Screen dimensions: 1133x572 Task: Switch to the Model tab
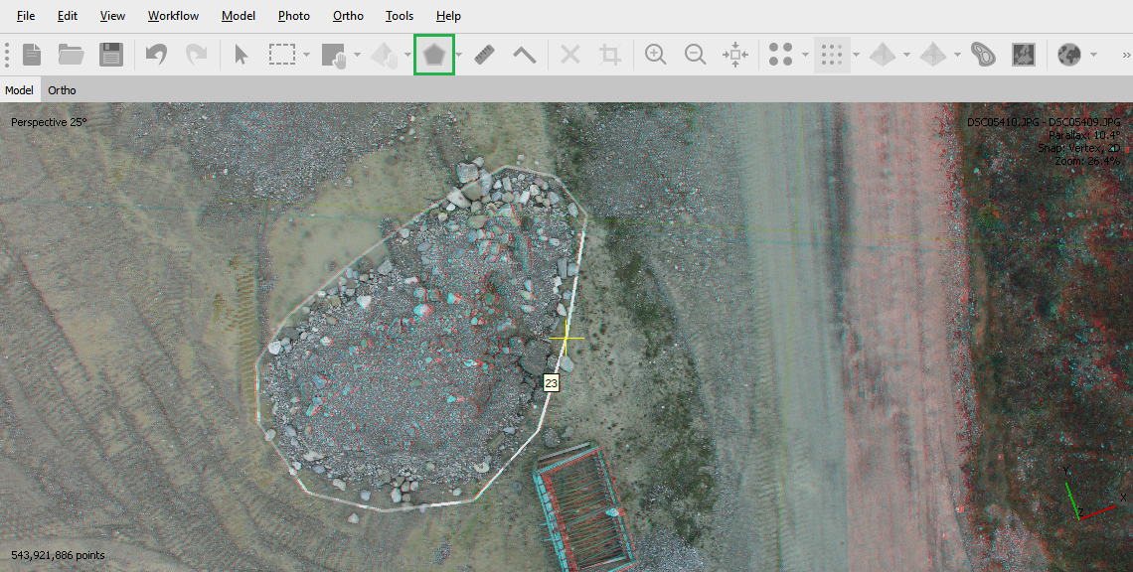point(20,90)
